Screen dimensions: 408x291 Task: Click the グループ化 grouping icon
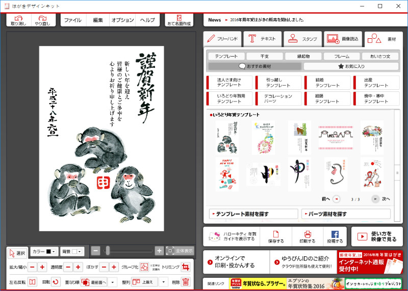pyautogui.click(x=144, y=267)
